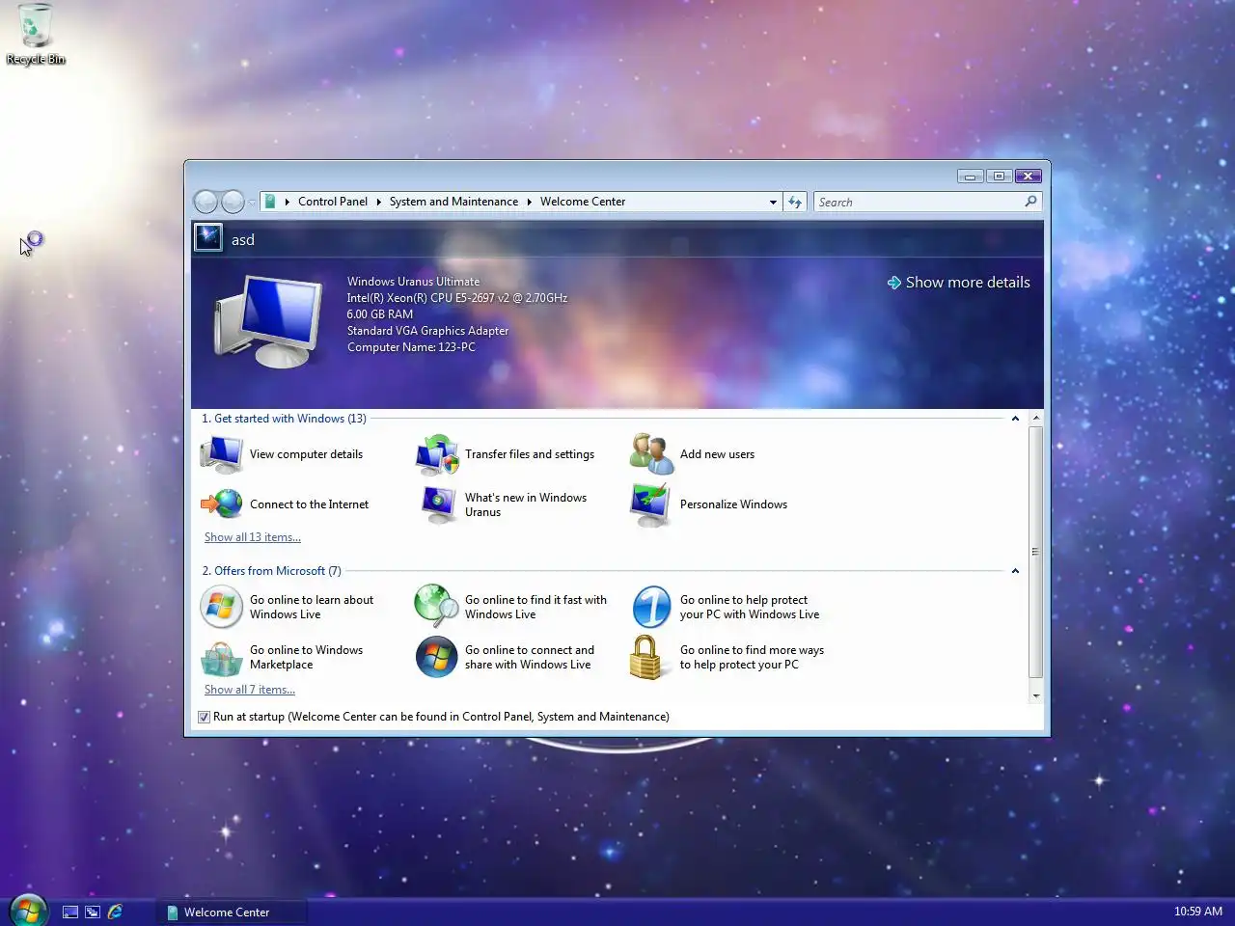The width and height of the screenshot is (1235, 926).
Task: Click the Welcome Center taskbar button
Action: coord(230,912)
